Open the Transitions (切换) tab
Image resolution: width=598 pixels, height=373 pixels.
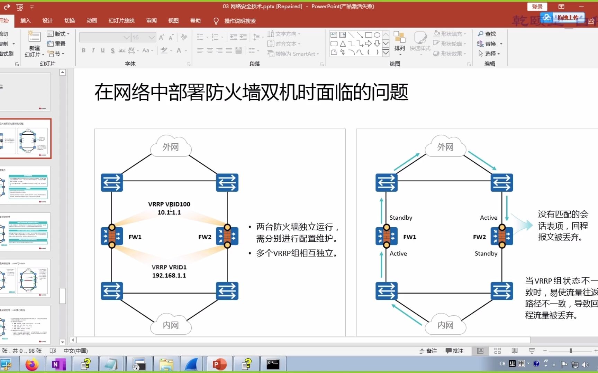tap(70, 21)
